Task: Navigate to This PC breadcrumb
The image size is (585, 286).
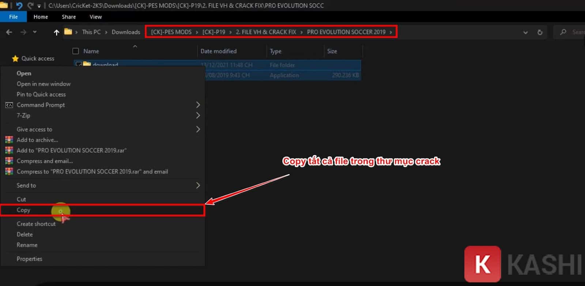Action: point(91,32)
